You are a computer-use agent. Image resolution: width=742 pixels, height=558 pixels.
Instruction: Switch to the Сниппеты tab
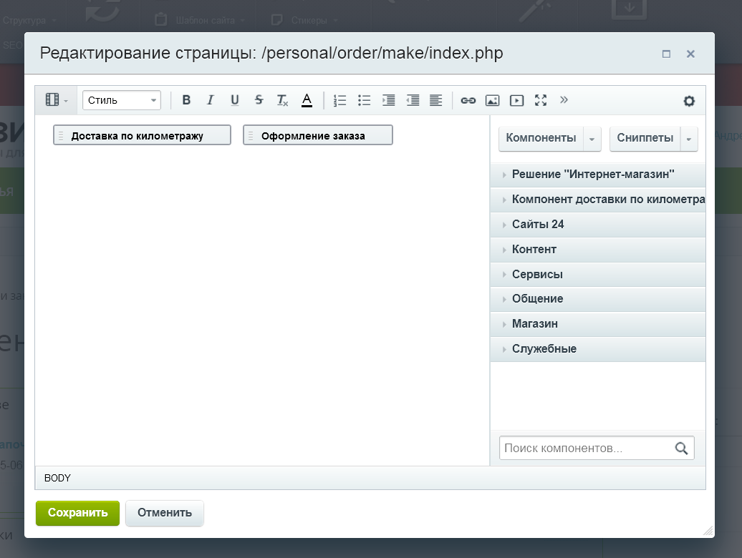tap(645, 138)
